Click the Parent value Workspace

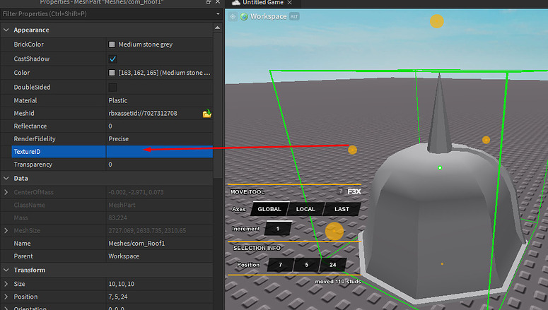124,256
